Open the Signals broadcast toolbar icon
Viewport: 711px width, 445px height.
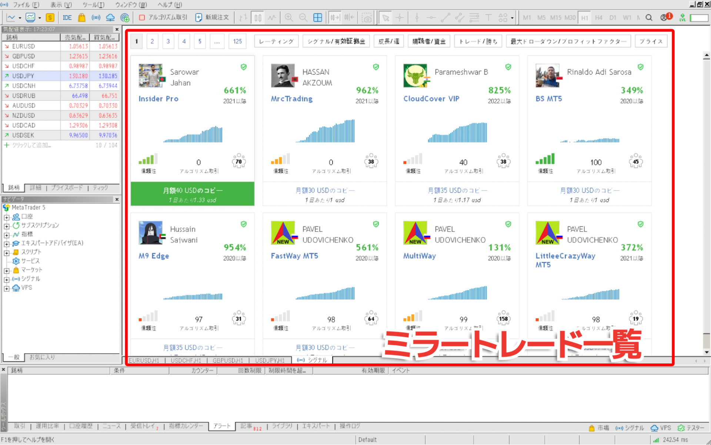coord(96,17)
